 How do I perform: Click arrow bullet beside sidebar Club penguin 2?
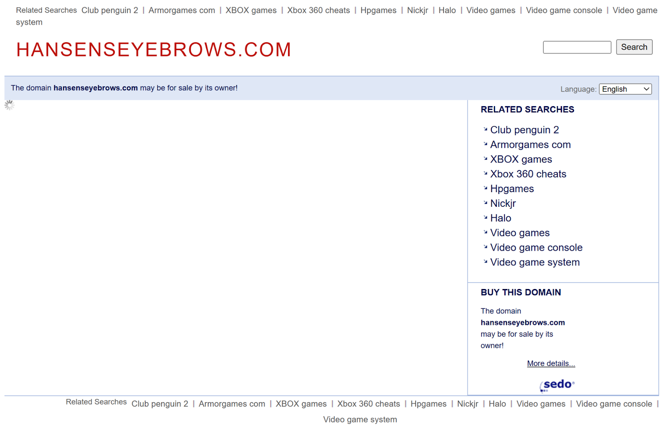pyautogui.click(x=486, y=129)
